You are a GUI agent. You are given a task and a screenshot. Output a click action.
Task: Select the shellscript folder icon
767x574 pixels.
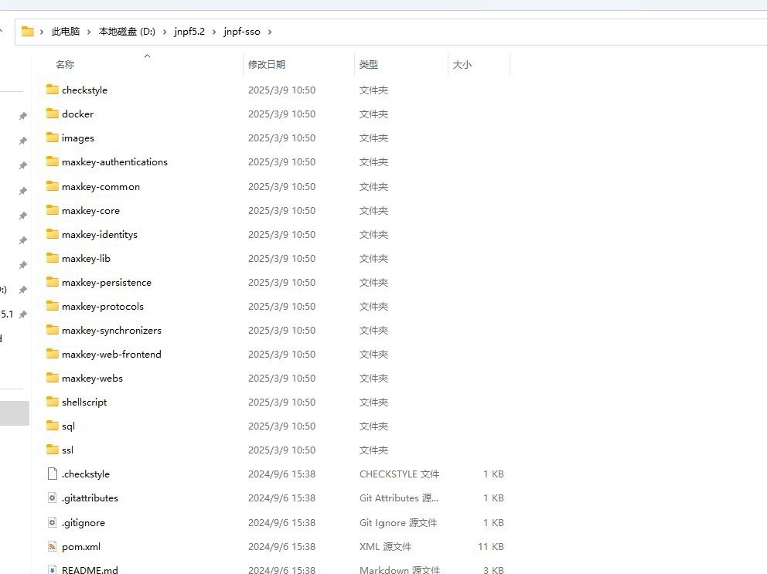[53, 402]
